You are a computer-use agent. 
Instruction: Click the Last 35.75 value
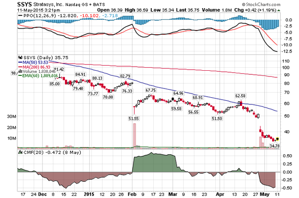point(188,10)
